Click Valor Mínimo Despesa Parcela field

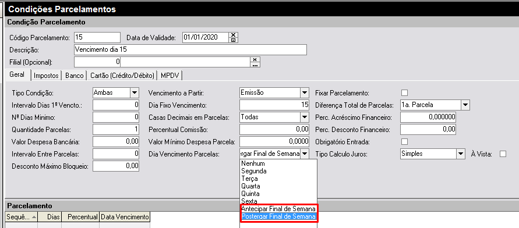[x=274, y=141]
